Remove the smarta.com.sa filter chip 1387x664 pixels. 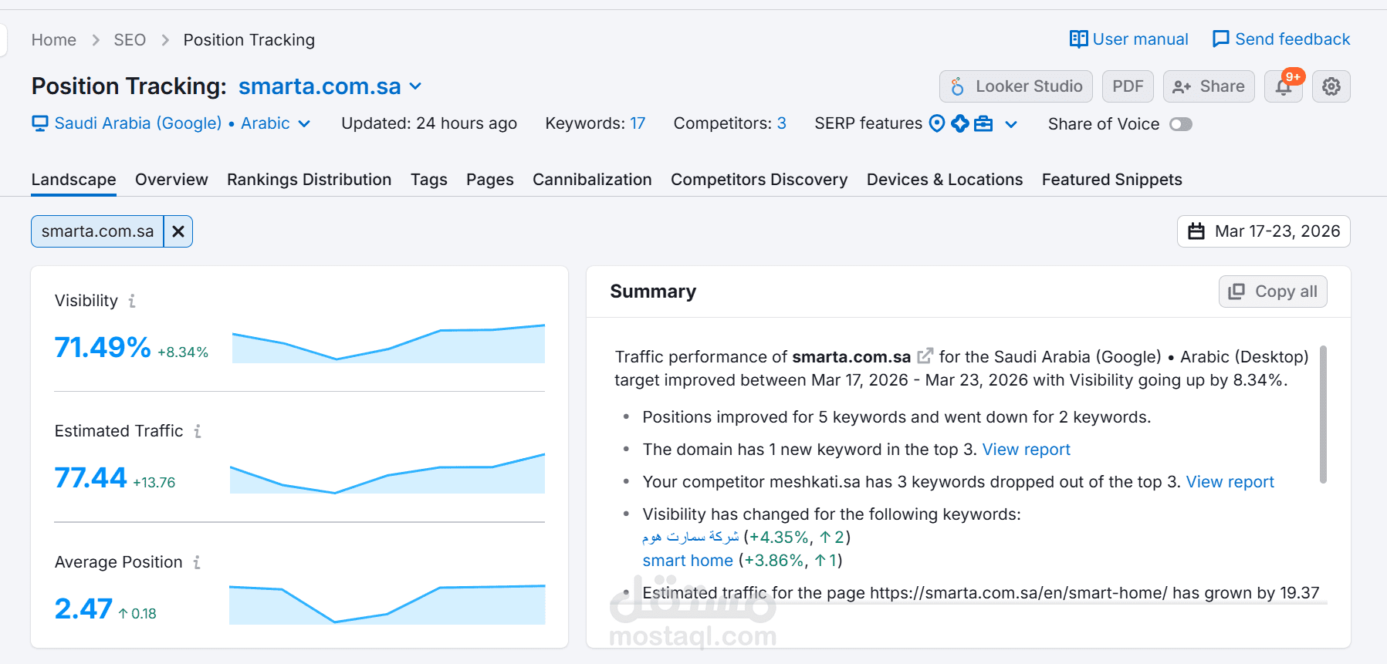[x=178, y=231]
